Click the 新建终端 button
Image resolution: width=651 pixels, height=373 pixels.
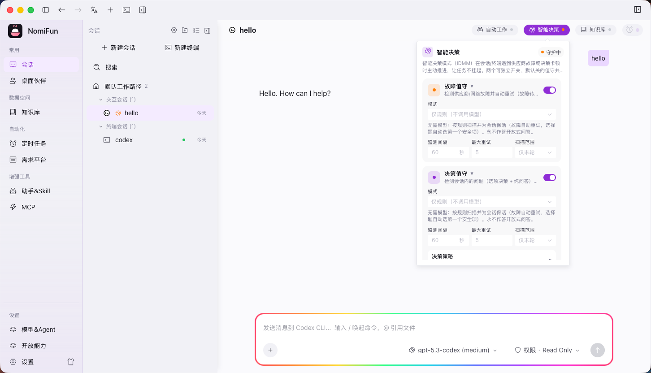click(182, 48)
